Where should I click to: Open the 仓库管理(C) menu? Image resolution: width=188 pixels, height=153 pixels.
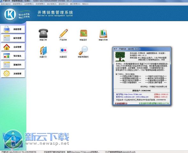(x=29, y=4)
